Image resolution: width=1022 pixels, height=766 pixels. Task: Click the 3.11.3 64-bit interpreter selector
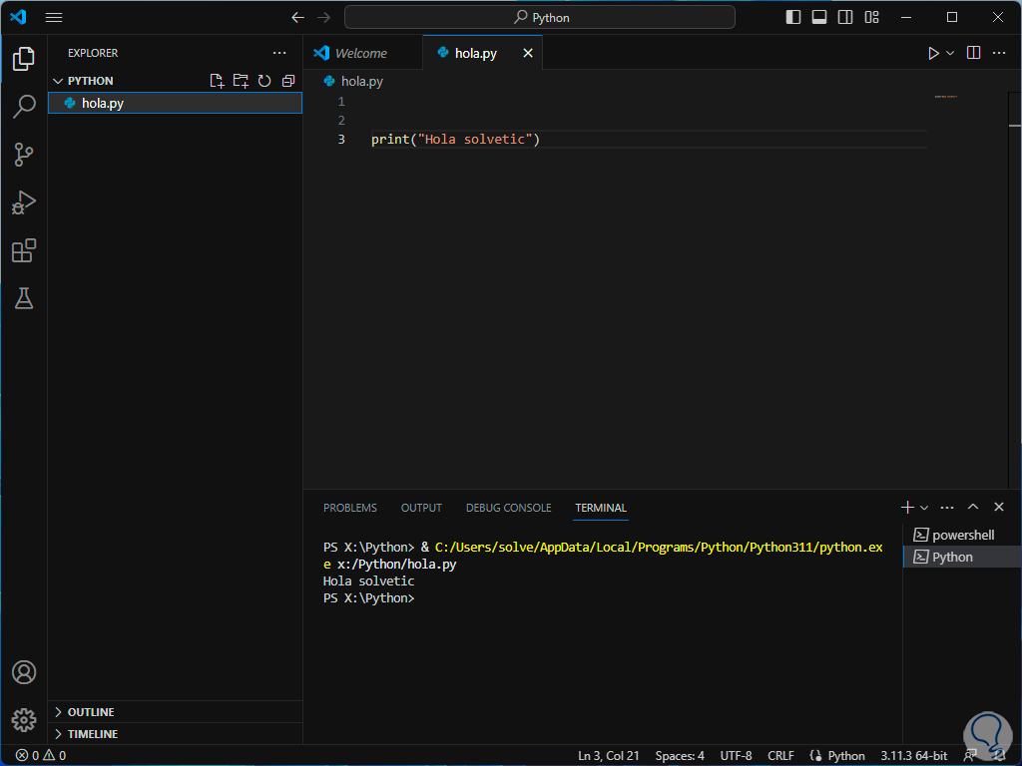pos(913,756)
